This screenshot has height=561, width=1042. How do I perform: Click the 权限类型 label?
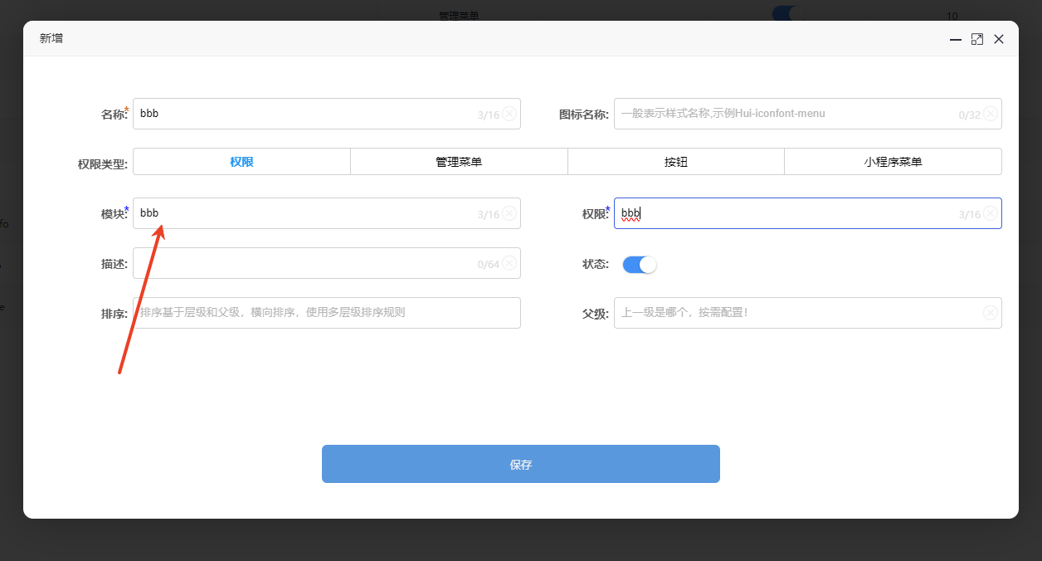click(103, 163)
